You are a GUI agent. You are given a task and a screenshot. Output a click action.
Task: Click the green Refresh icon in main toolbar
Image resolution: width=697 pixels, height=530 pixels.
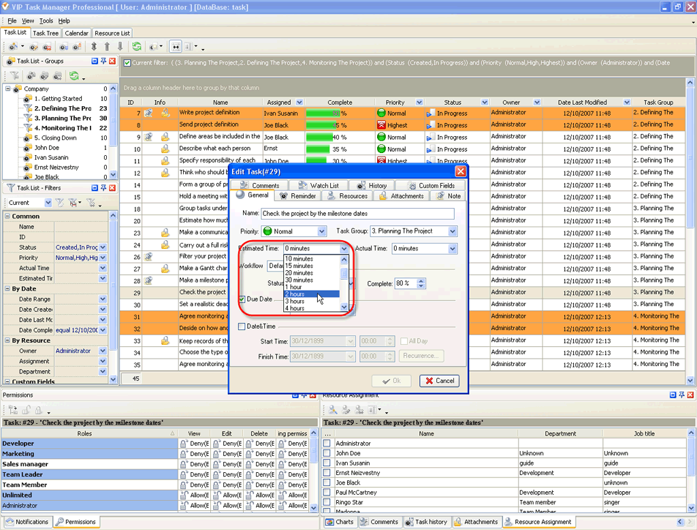click(137, 47)
